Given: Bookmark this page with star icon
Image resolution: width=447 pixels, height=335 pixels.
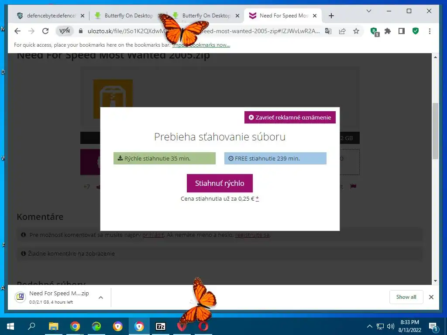Looking at the screenshot, I should [356, 31].
